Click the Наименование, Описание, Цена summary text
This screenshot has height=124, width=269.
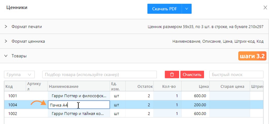coord(218,41)
